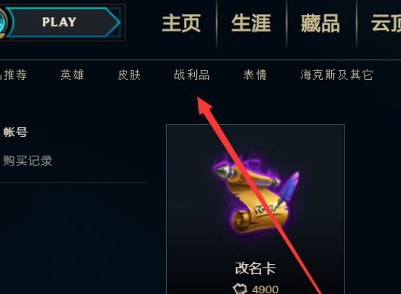Click the 4900 price label
The width and height of the screenshot is (401, 294).
(x=265, y=290)
